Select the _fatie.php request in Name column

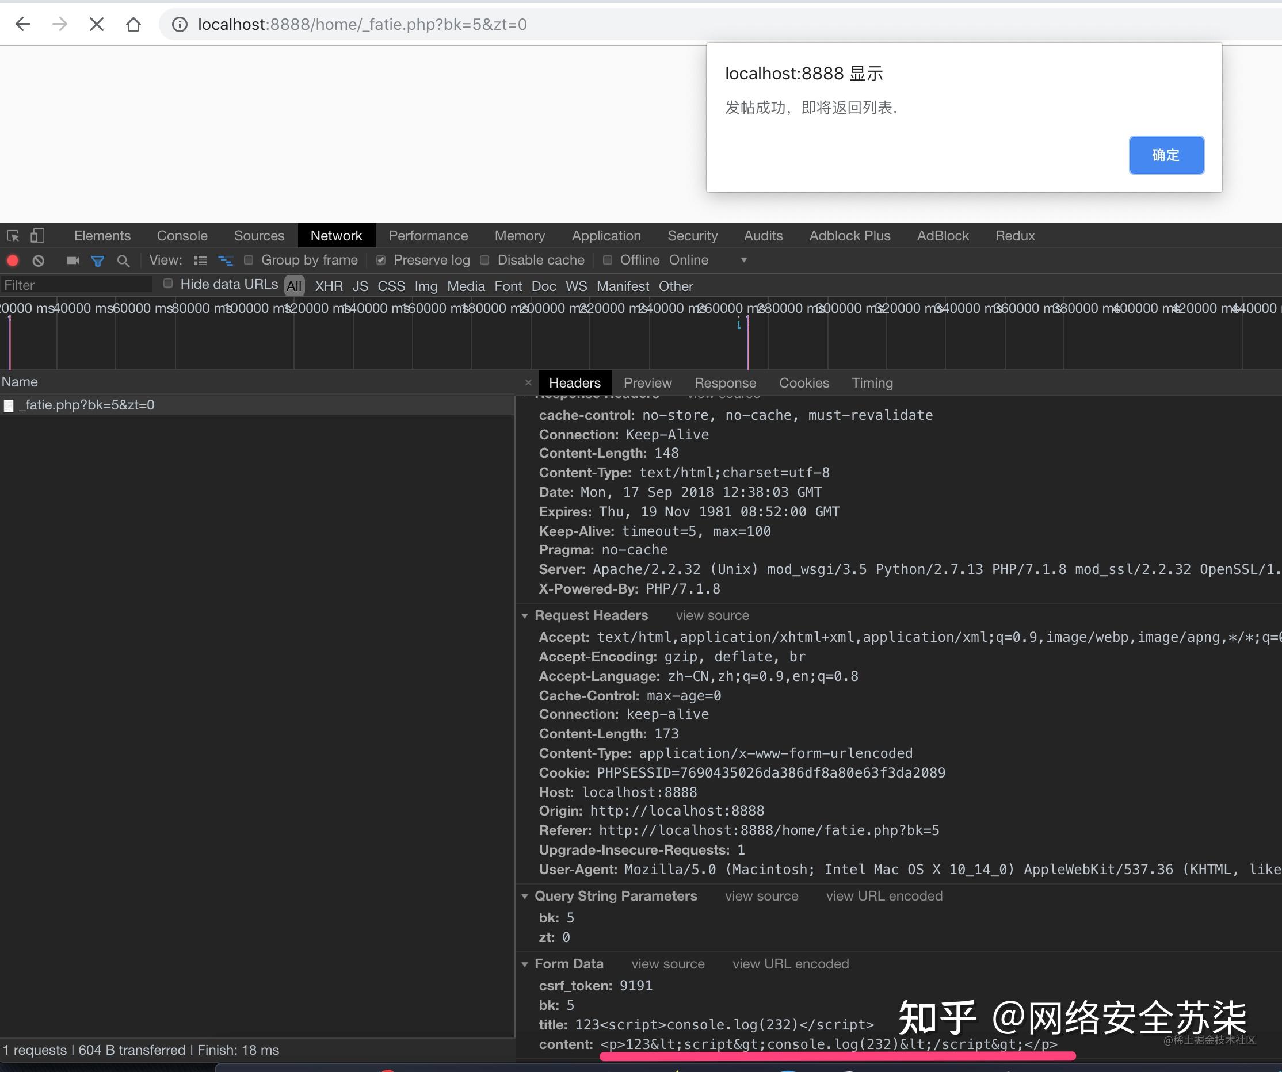click(86, 404)
